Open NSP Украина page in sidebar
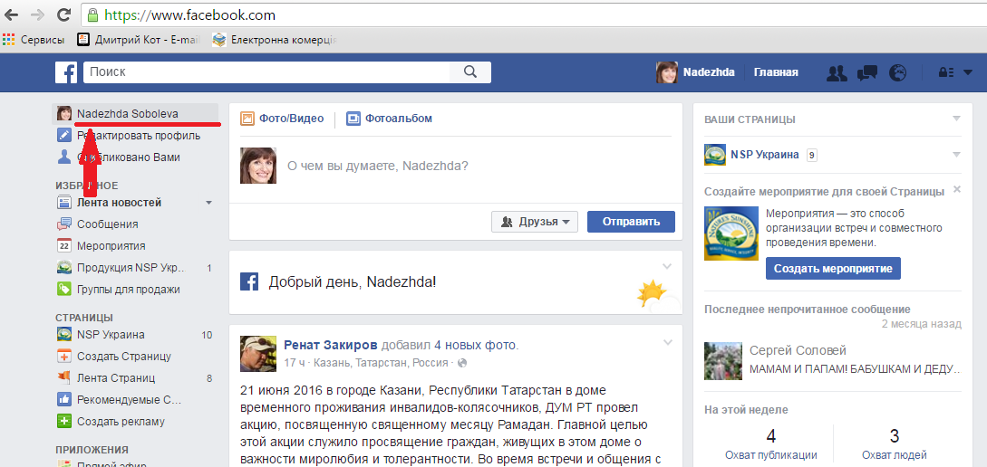This screenshot has width=987, height=467. 111,335
